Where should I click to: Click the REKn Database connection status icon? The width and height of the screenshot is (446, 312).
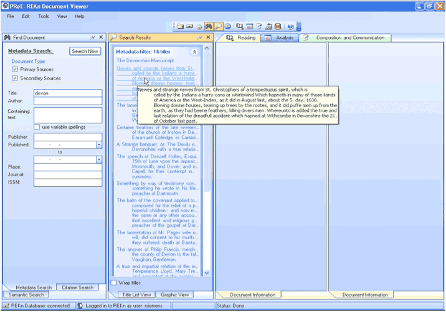(6, 306)
